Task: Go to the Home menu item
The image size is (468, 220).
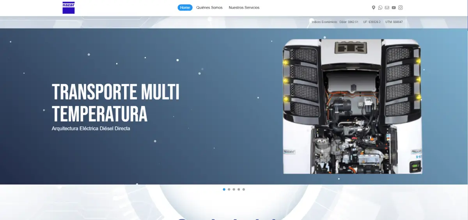Action: 185,7
